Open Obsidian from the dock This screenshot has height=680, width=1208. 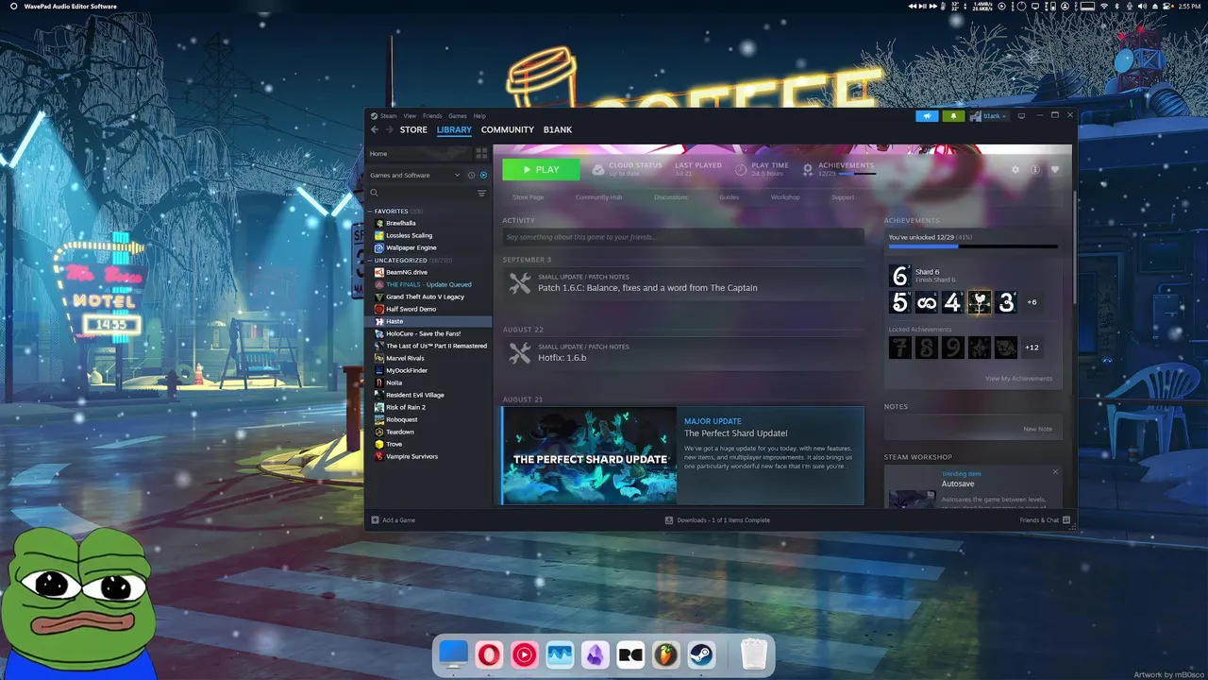pyautogui.click(x=596, y=654)
